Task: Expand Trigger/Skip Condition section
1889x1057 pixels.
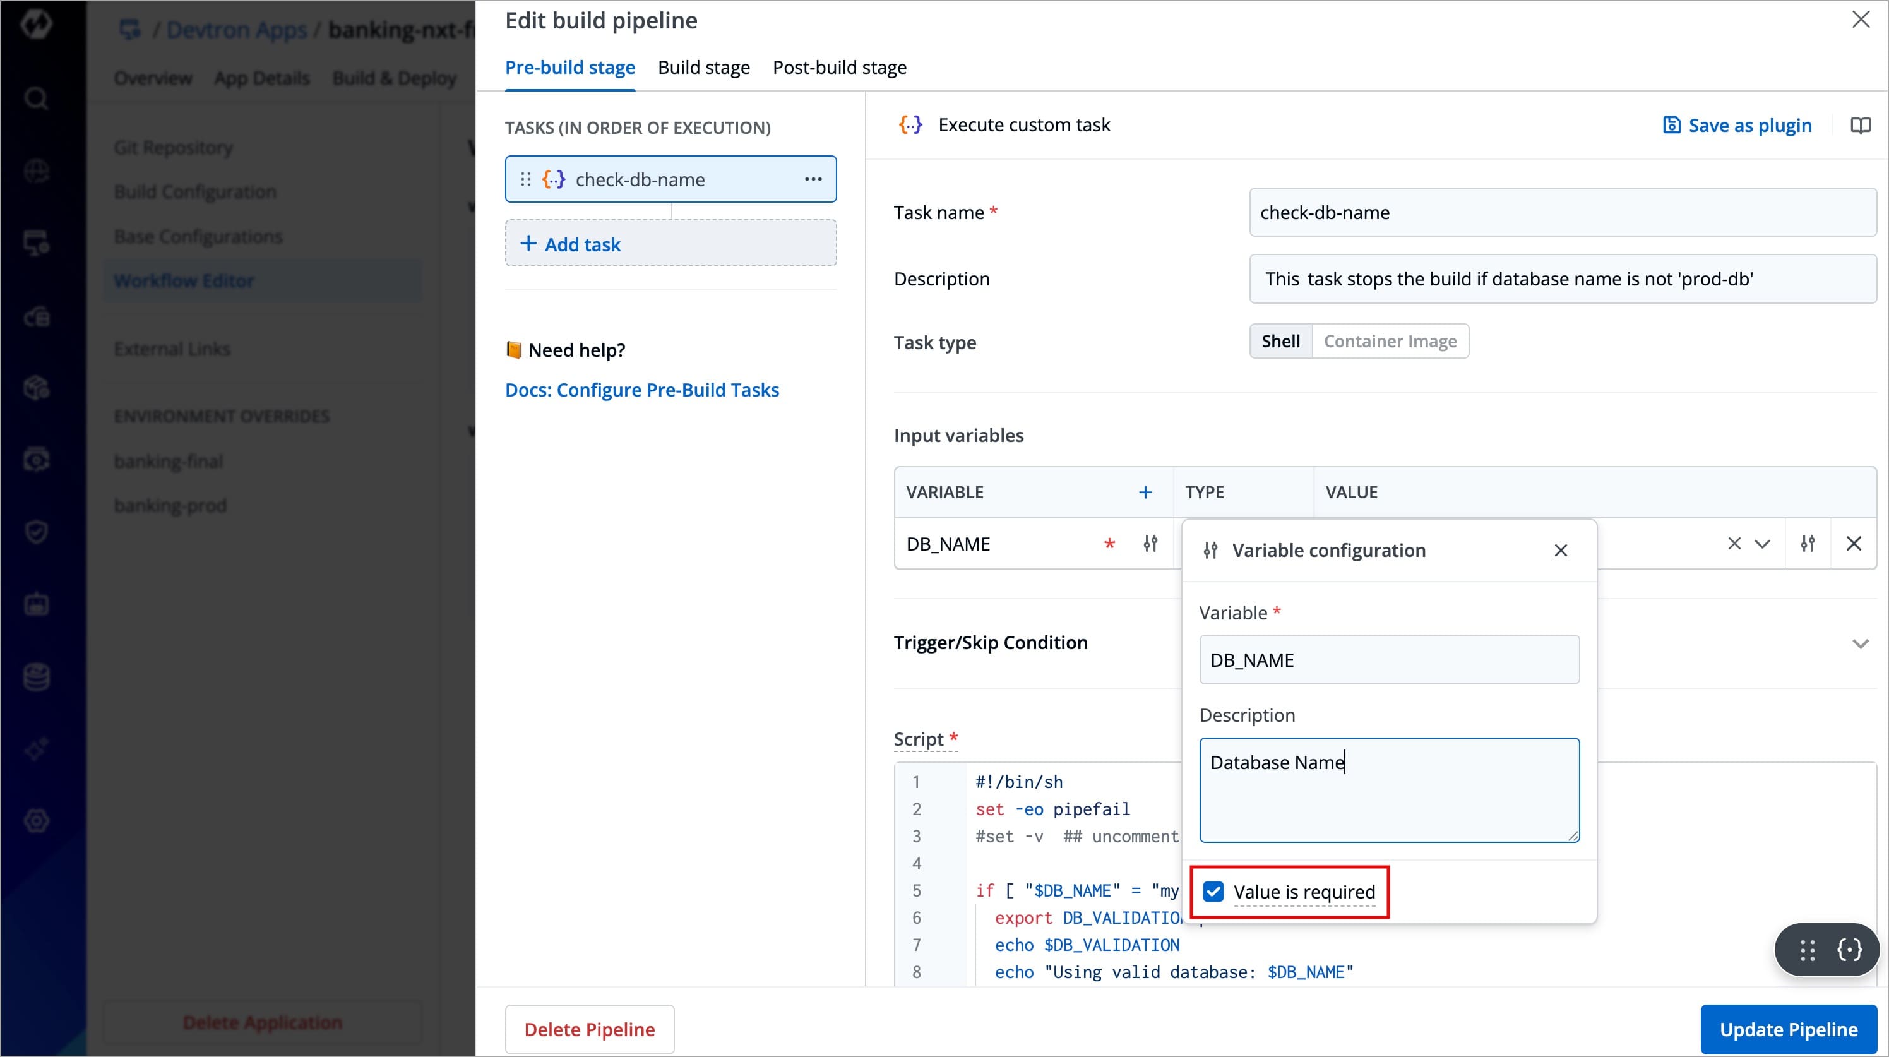Action: (1860, 643)
